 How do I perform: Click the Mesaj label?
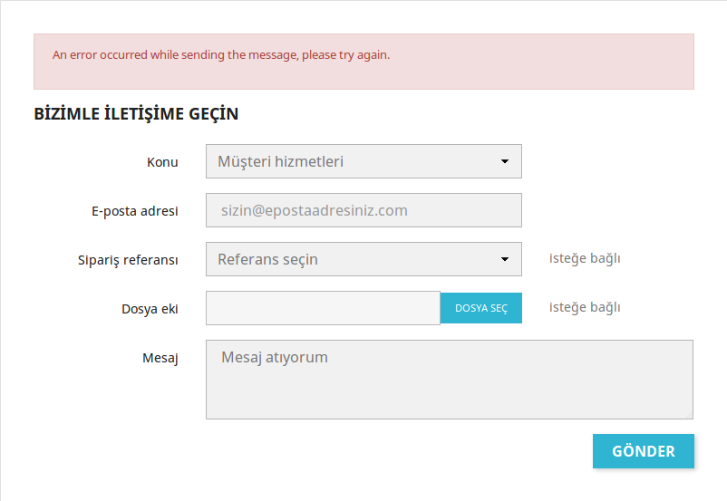(160, 358)
